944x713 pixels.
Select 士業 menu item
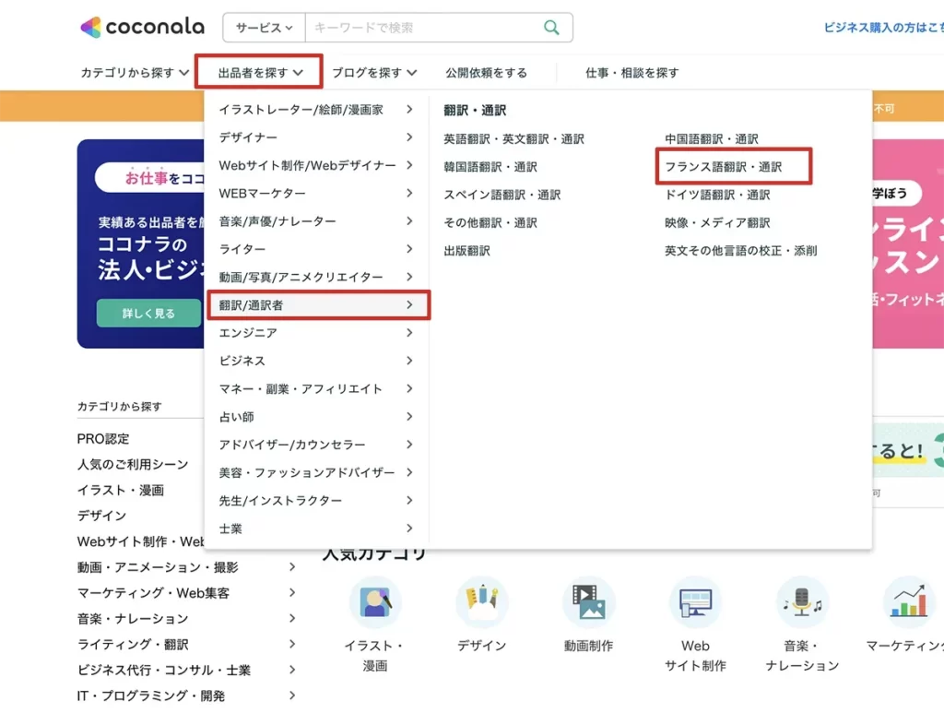click(317, 529)
